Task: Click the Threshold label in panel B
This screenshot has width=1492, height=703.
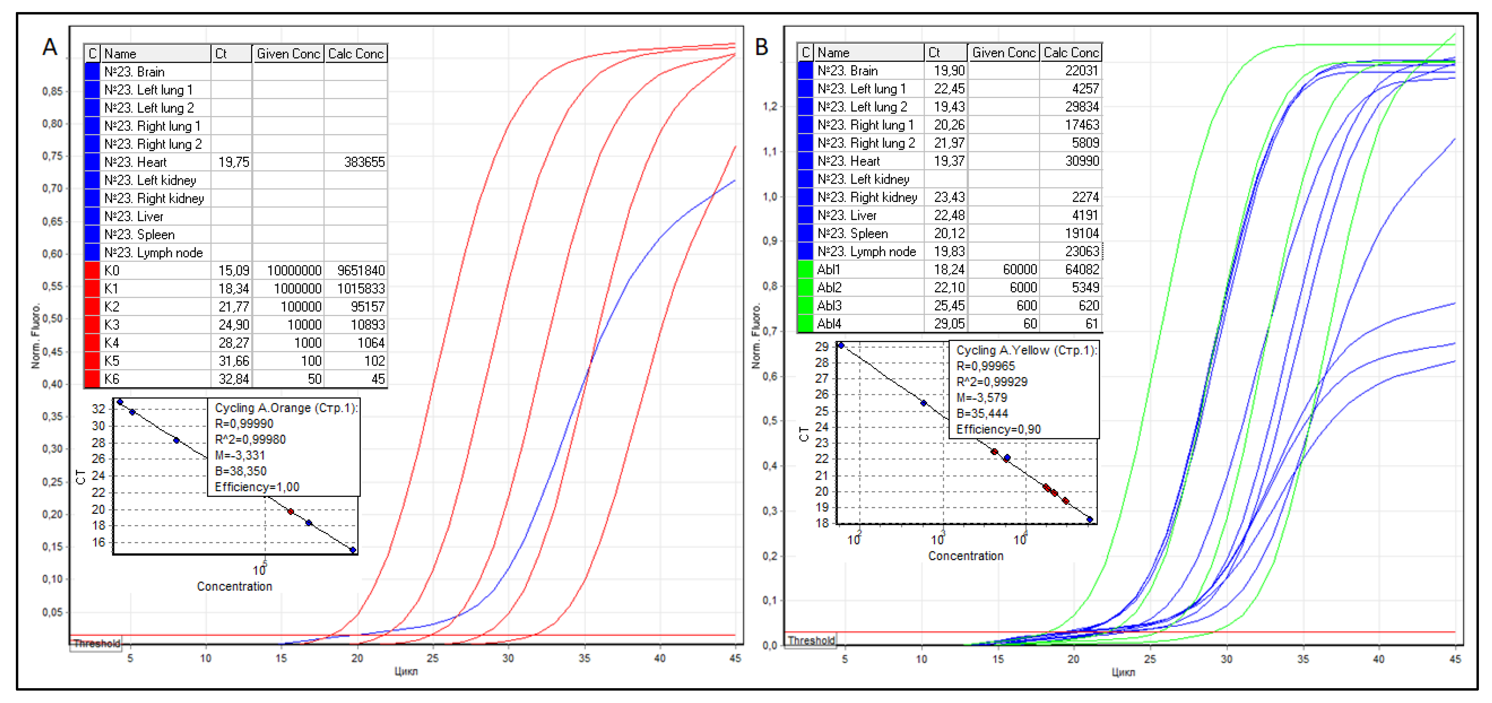Action: click(811, 641)
